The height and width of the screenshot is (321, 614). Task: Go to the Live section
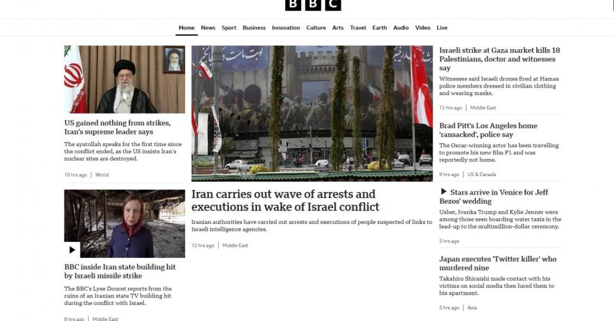(442, 28)
